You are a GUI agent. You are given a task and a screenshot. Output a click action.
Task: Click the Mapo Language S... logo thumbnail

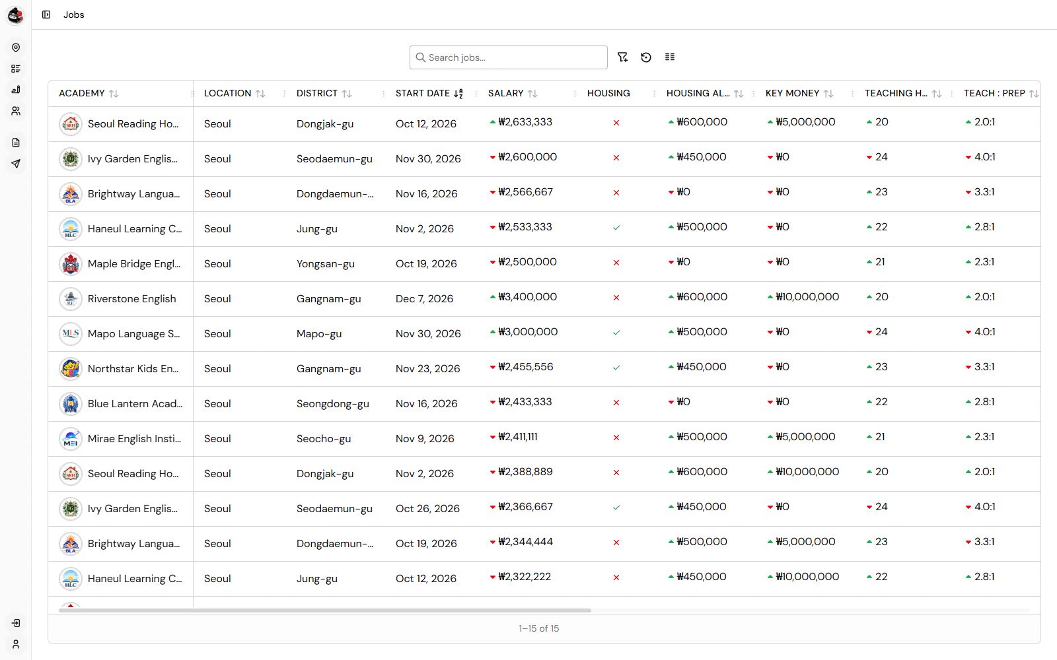click(71, 334)
